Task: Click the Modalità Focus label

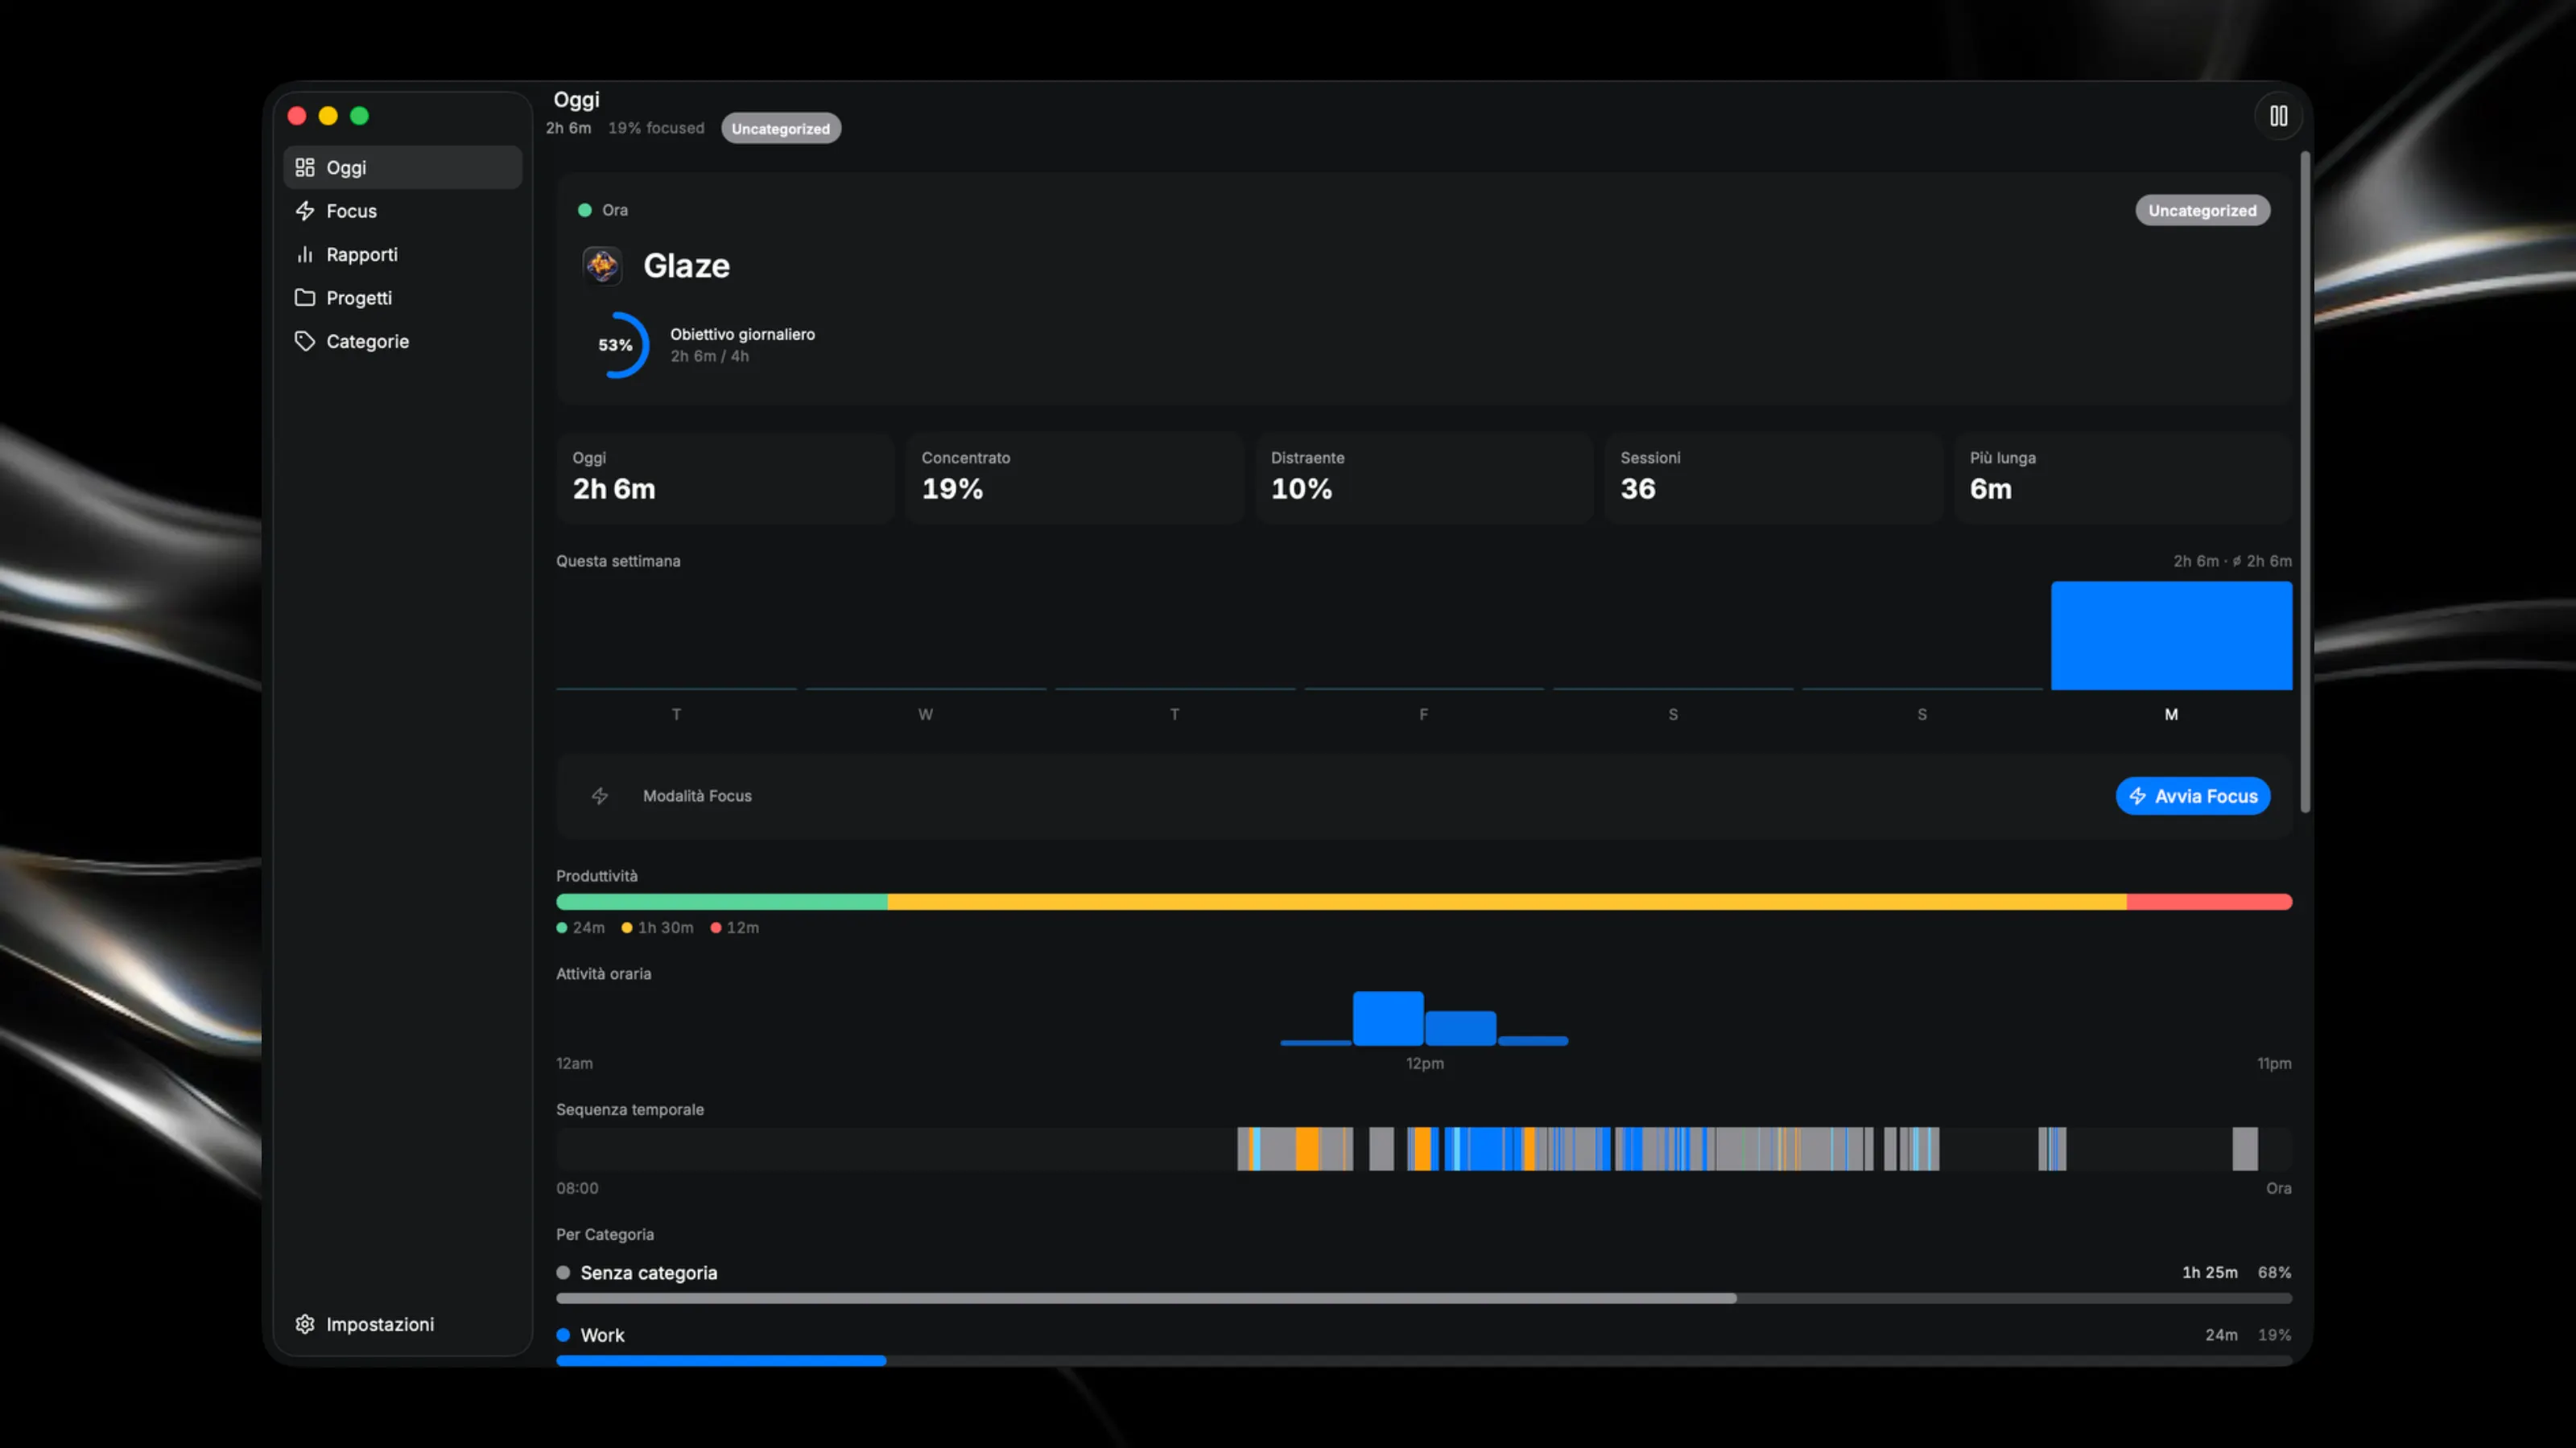Action: (697, 796)
